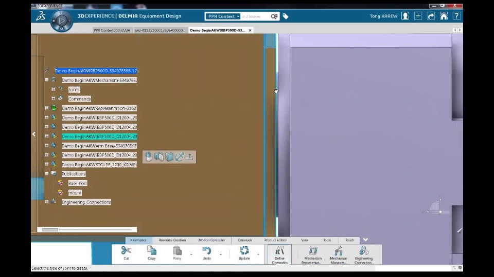The width and height of the screenshot is (494, 277).
Task: Click the Update refresh icon
Action: (x=244, y=251)
